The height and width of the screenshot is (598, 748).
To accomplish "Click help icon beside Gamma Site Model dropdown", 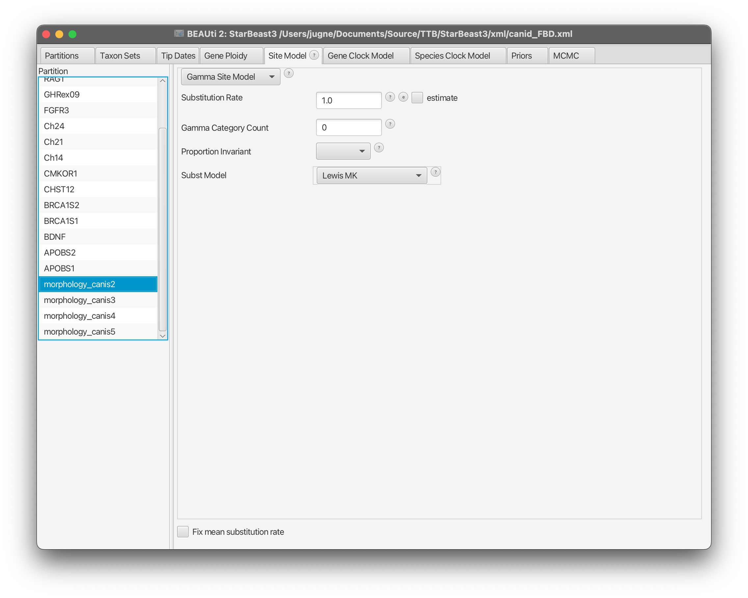I will coord(289,73).
